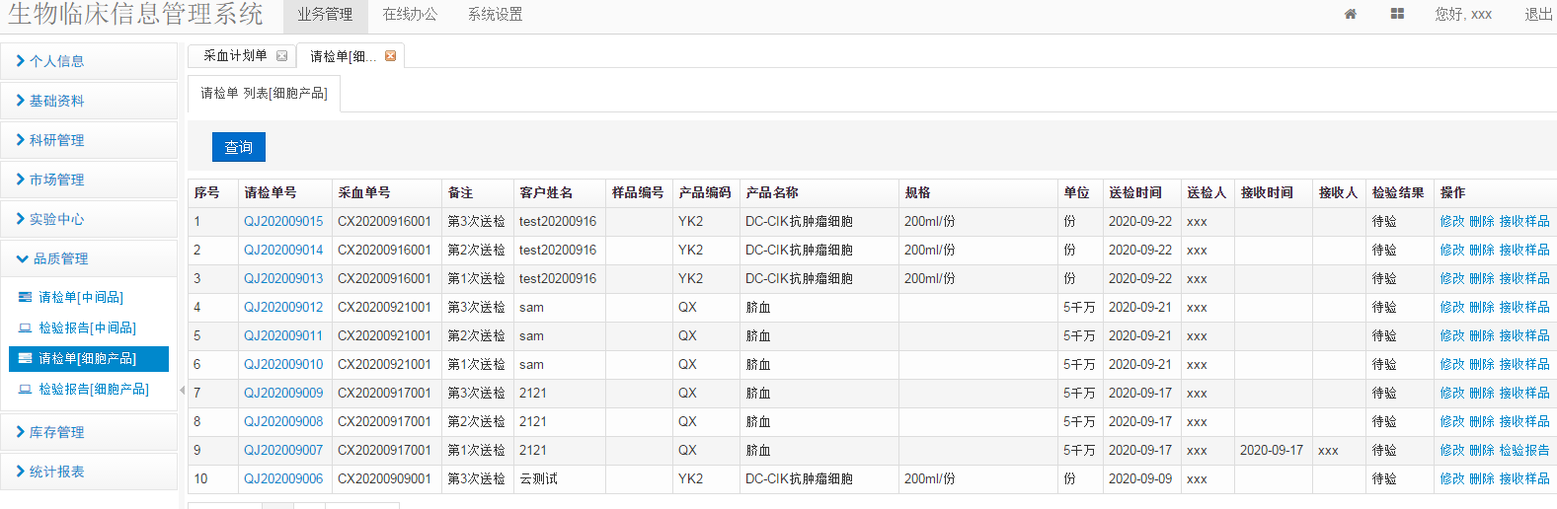Switch to 在线办公 top menu
Screen dimensions: 1557x509
(x=410, y=15)
